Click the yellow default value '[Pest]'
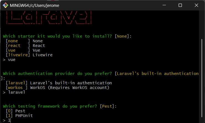205x123 pixels. coord(107,106)
